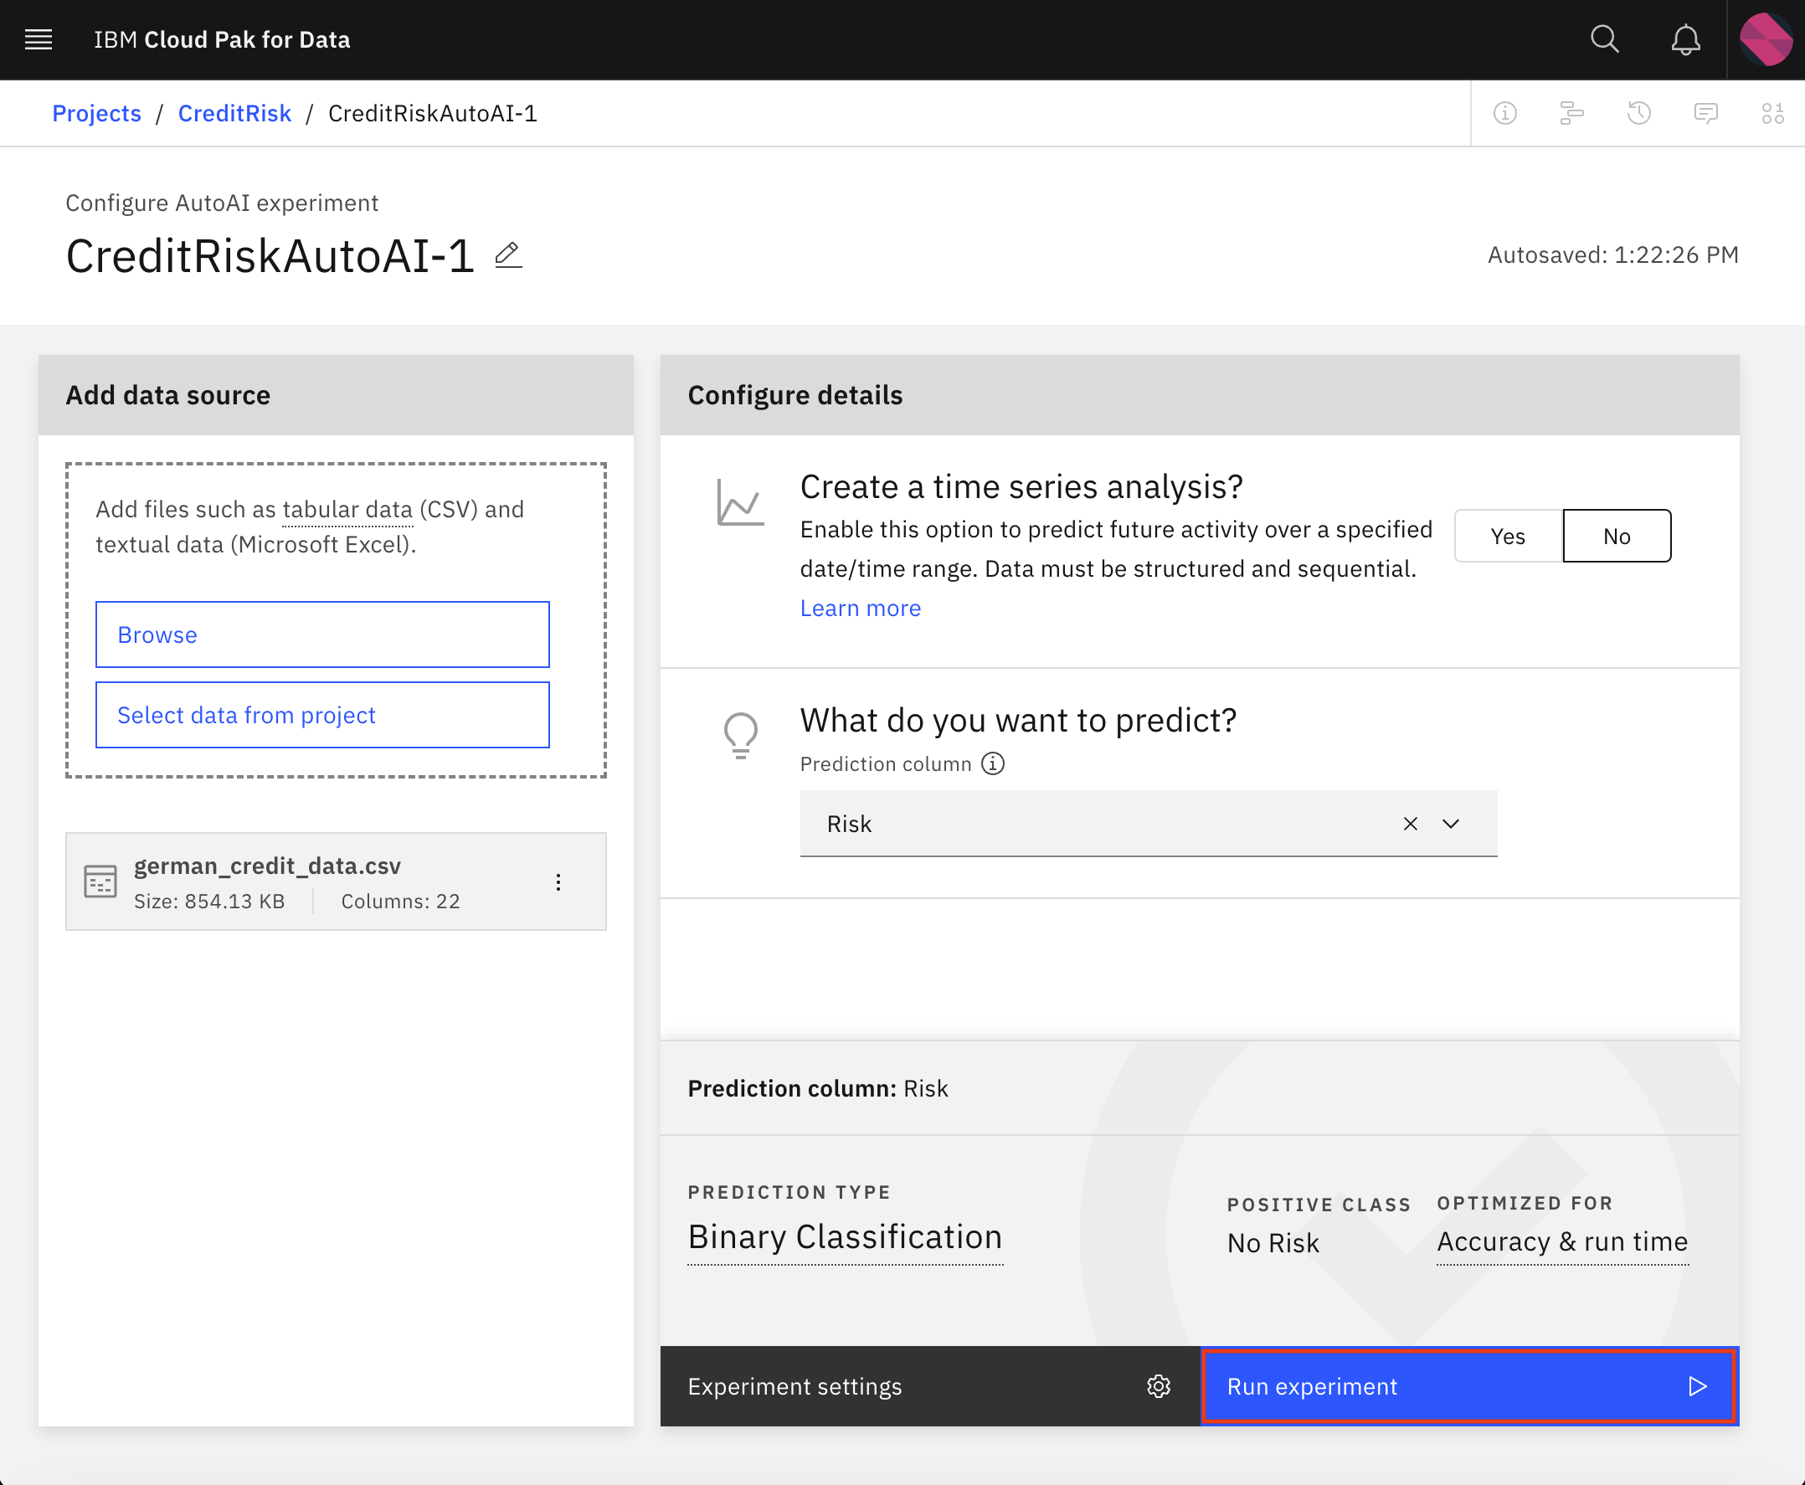Open german_credit_data.csv overflow menu
Image resolution: width=1805 pixels, height=1485 pixels.
[558, 882]
